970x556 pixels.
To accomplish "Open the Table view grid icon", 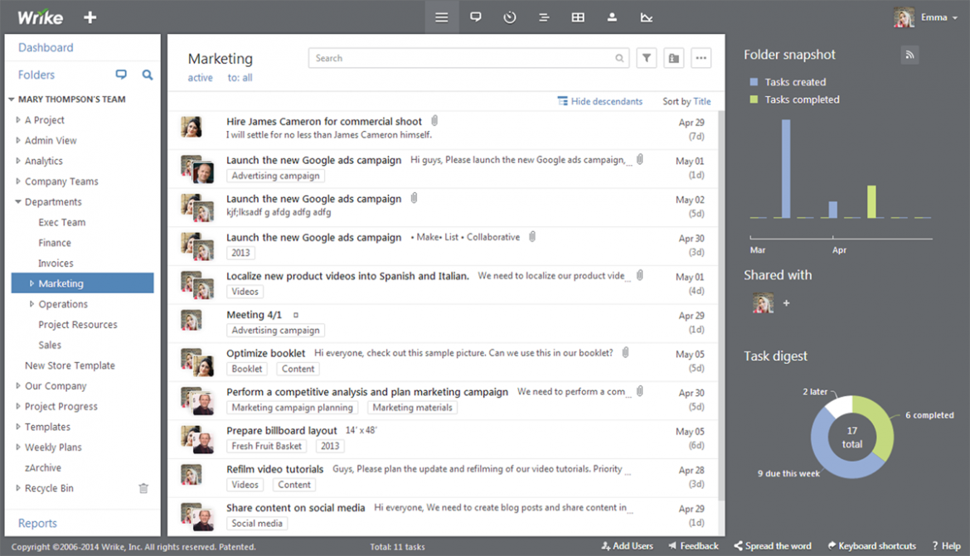I will (x=577, y=17).
